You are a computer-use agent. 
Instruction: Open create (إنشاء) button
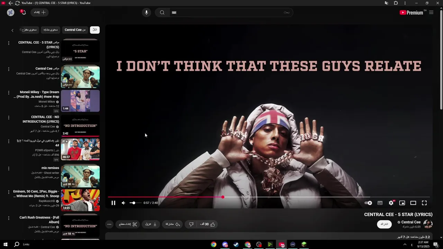(39, 12)
